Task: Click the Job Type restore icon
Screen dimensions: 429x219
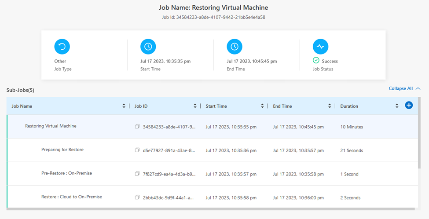Action: pyautogui.click(x=62, y=47)
